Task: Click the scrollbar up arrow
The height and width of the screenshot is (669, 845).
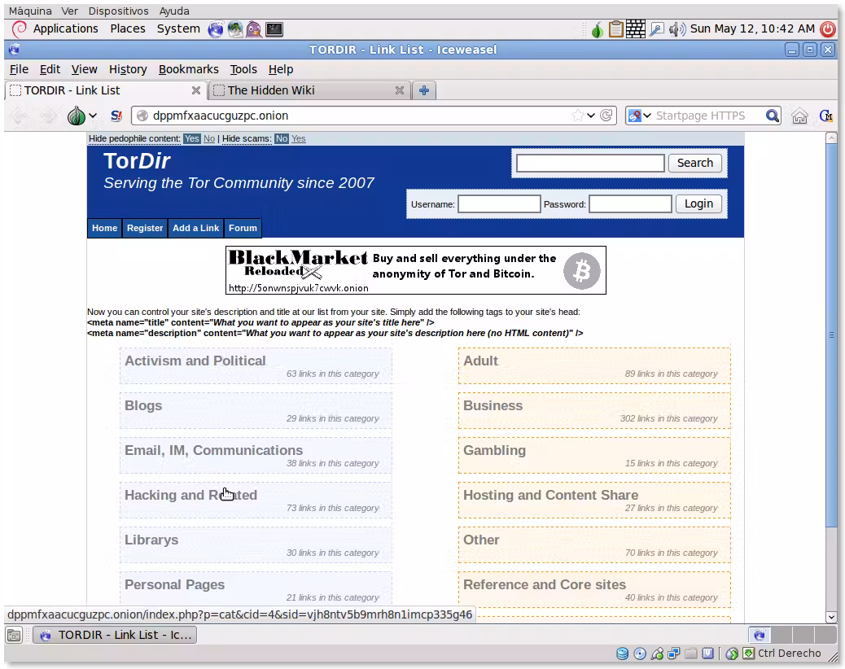Action: point(831,138)
